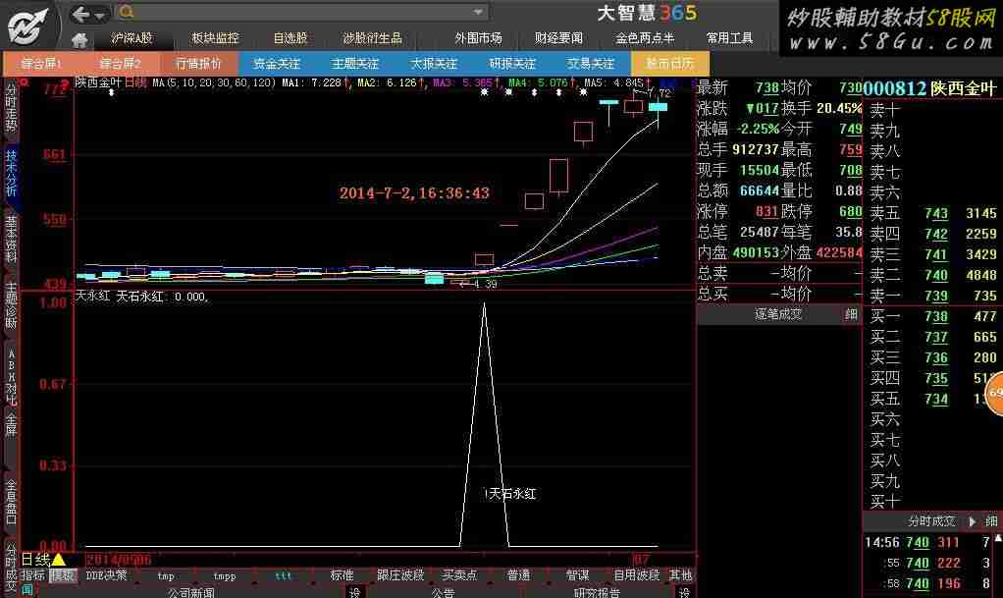Open the 金色两点半 menu
The image size is (1003, 598).
coord(645,38)
